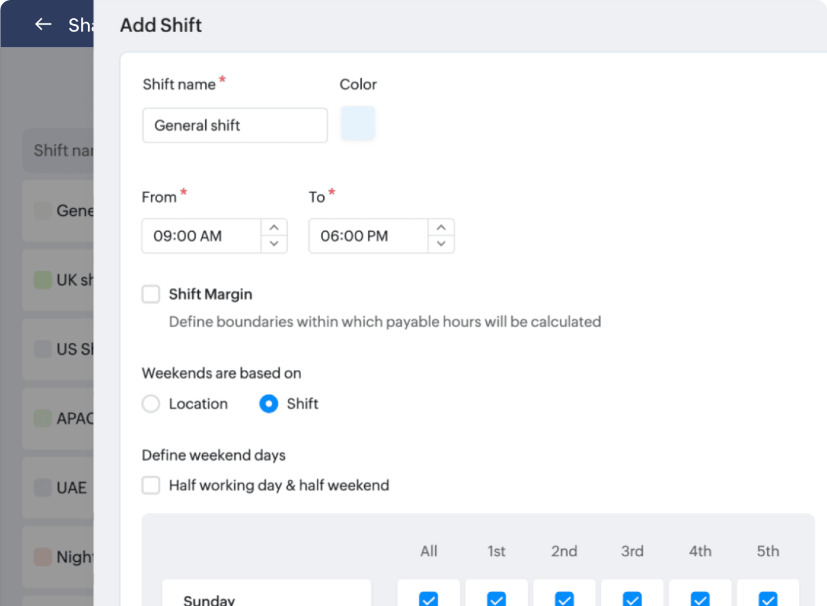Click the From time input field

tap(201, 236)
